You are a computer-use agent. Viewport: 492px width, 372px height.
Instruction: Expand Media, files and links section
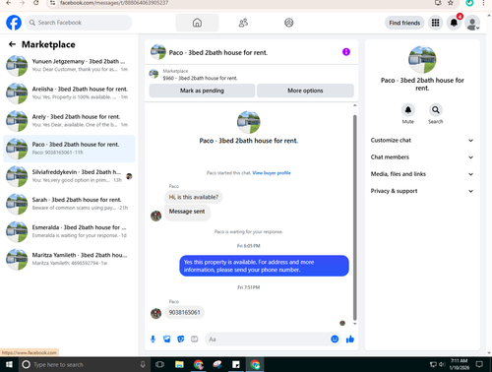coord(422,174)
